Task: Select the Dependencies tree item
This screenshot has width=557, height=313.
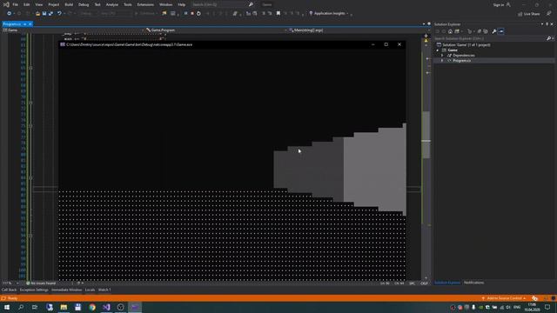Action: pos(464,56)
